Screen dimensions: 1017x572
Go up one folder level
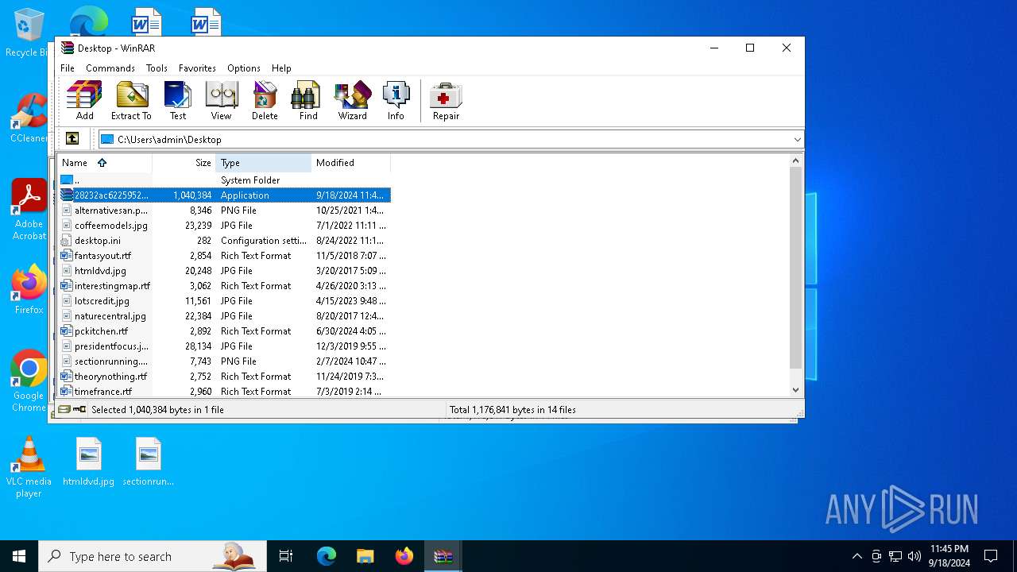[x=72, y=139]
